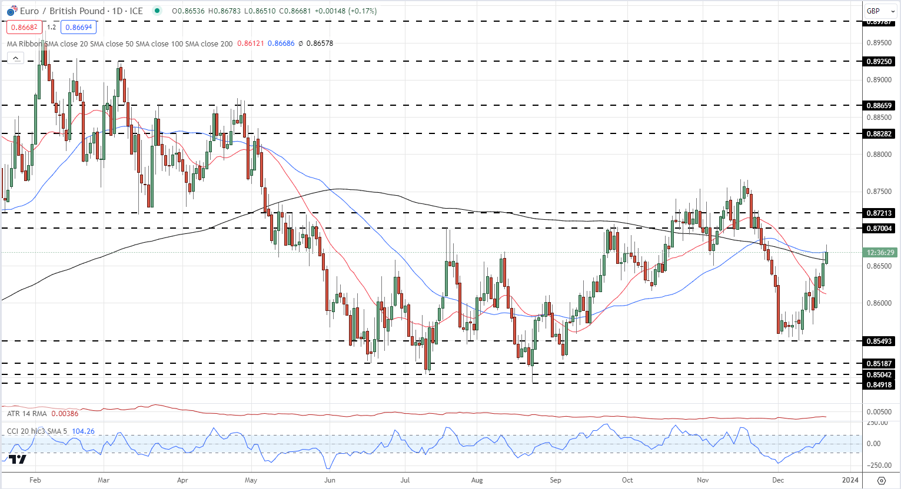Click the Jun label on time axis
This screenshot has height=489, width=901.
330,480
